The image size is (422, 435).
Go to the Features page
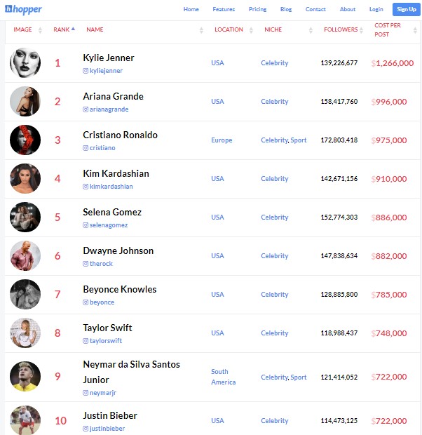pos(224,9)
